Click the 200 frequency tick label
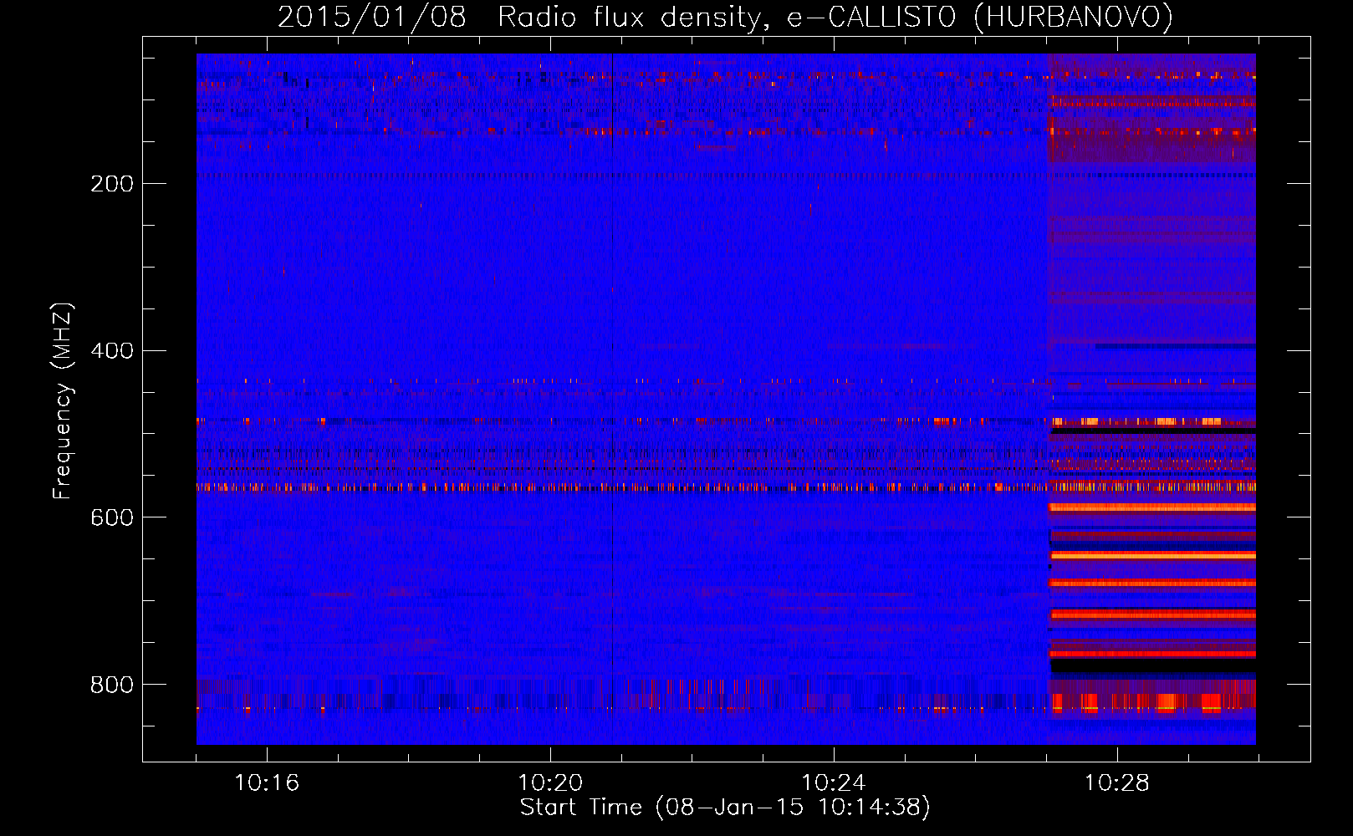This screenshot has height=836, width=1353. pyautogui.click(x=112, y=184)
